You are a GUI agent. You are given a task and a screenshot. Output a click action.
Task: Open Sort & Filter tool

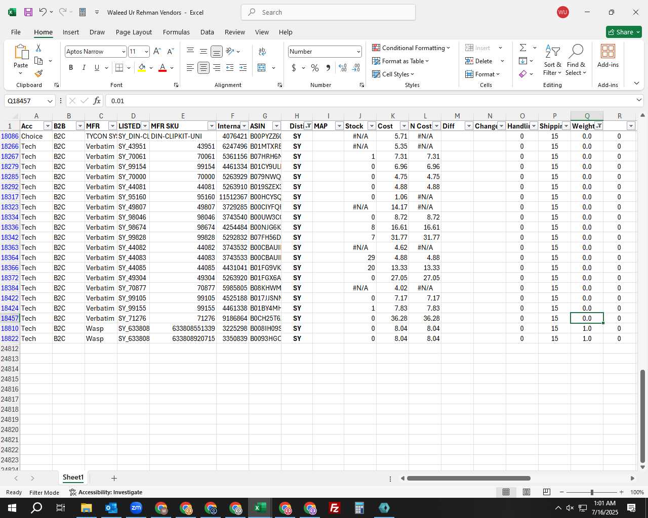552,60
